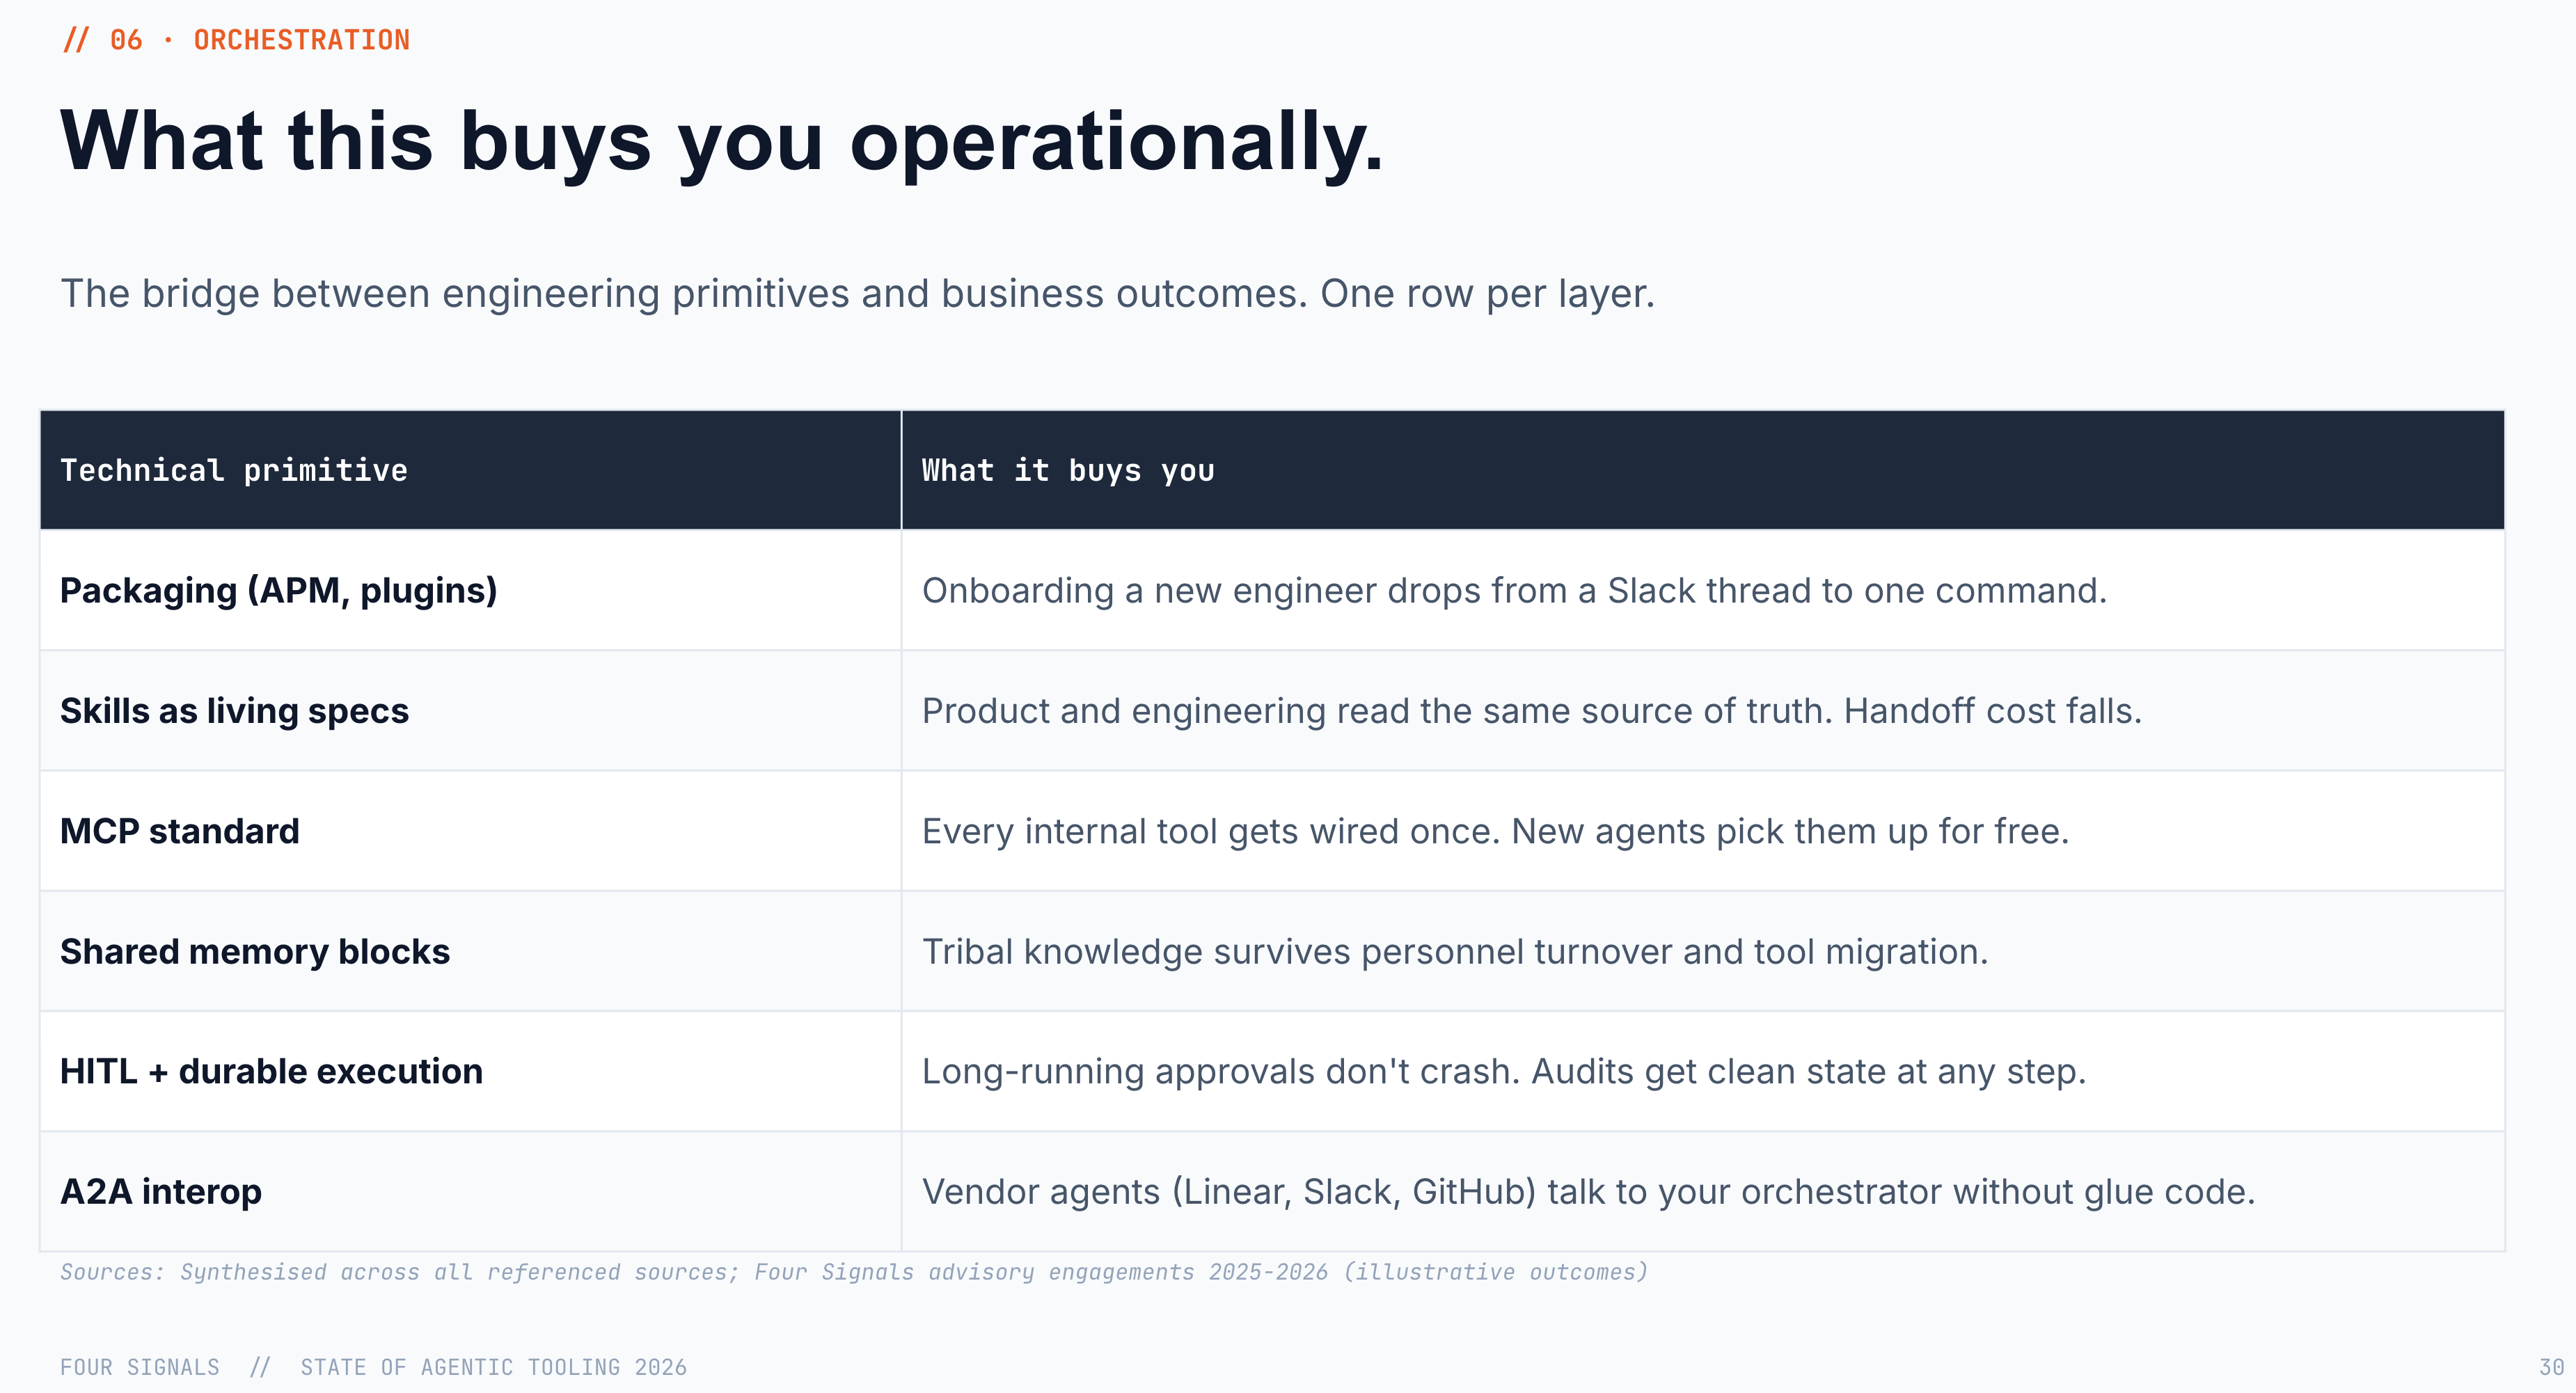
Task: Click the 'Packaging (APM, plugins)' cell
Action: [470, 590]
